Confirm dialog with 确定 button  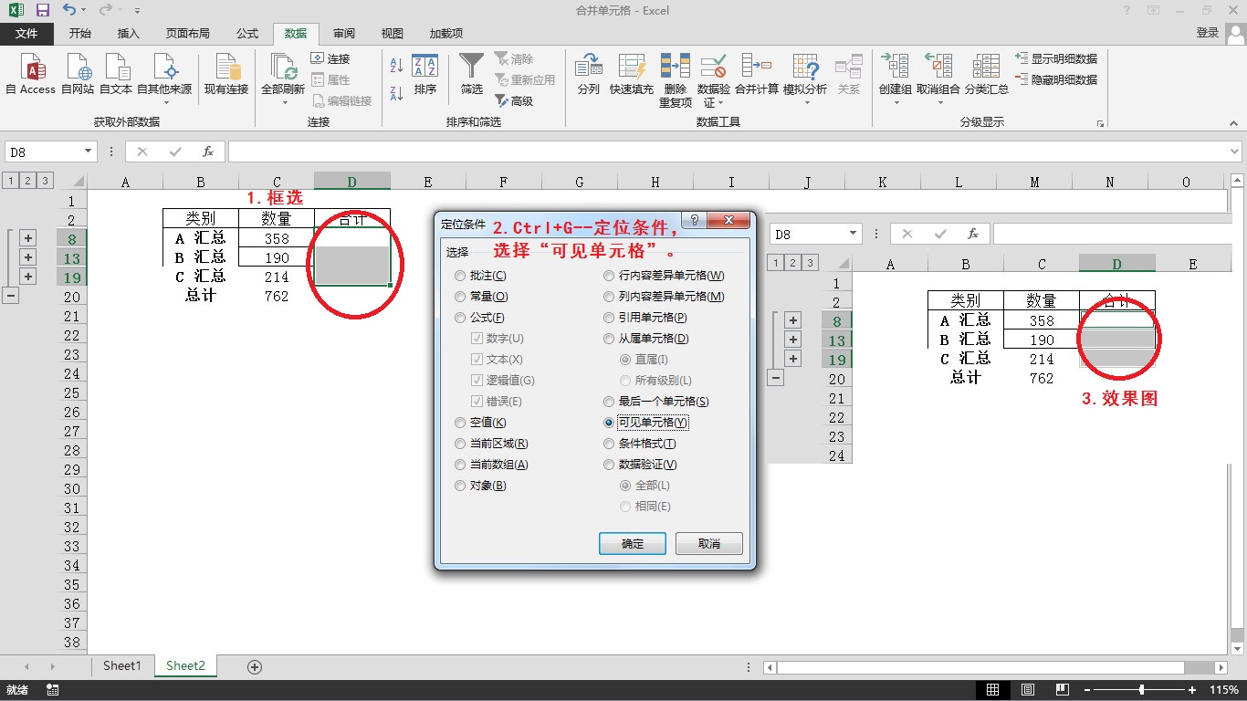click(x=633, y=543)
